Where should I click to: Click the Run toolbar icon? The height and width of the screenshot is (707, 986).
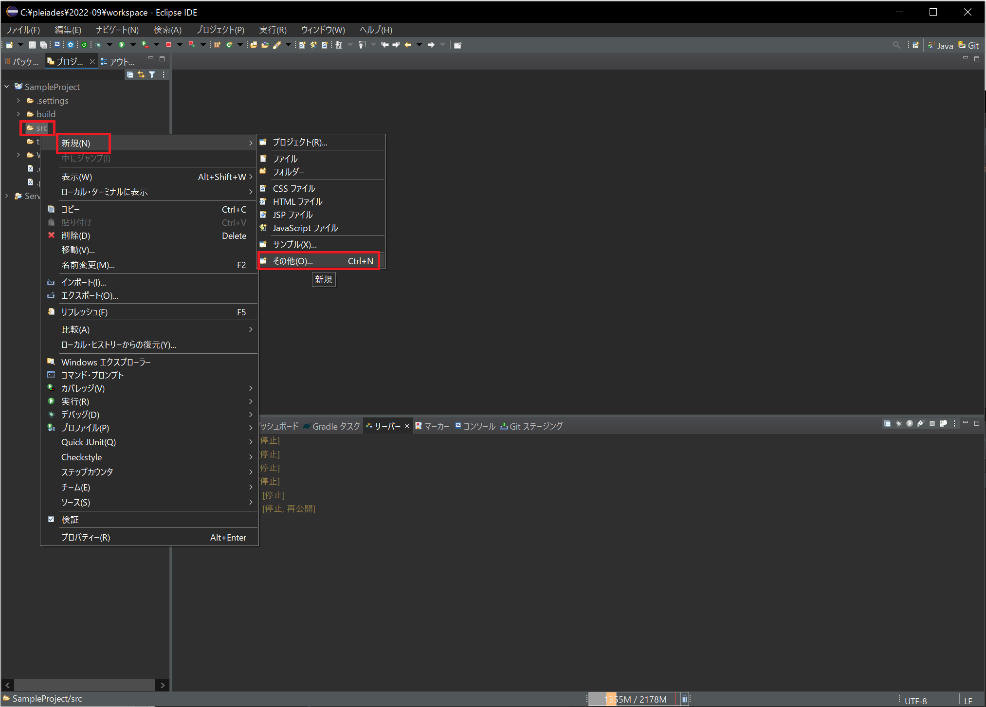click(122, 45)
